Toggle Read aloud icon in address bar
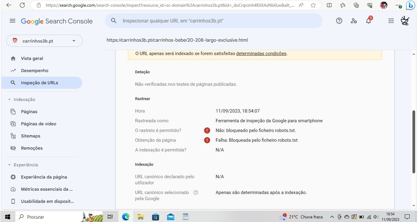 (301, 5)
